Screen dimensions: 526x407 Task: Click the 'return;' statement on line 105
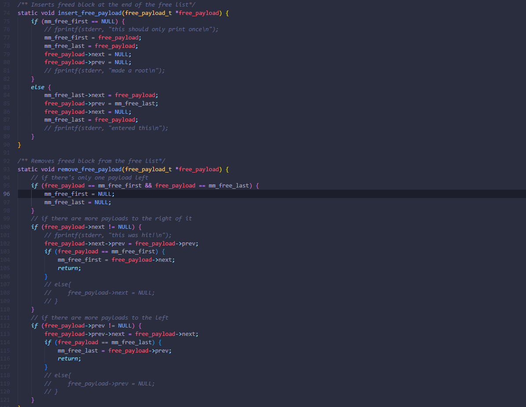(x=69, y=268)
